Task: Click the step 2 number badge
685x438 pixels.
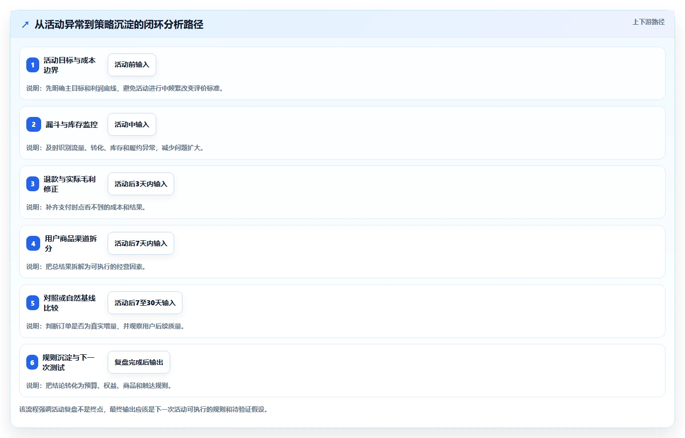Action: tap(34, 124)
